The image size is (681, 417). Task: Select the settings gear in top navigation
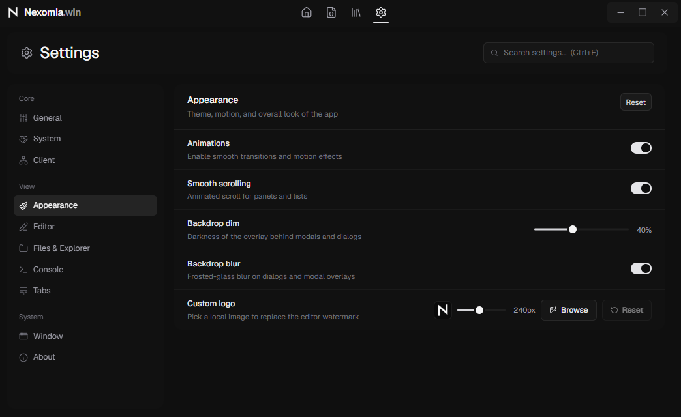click(381, 12)
